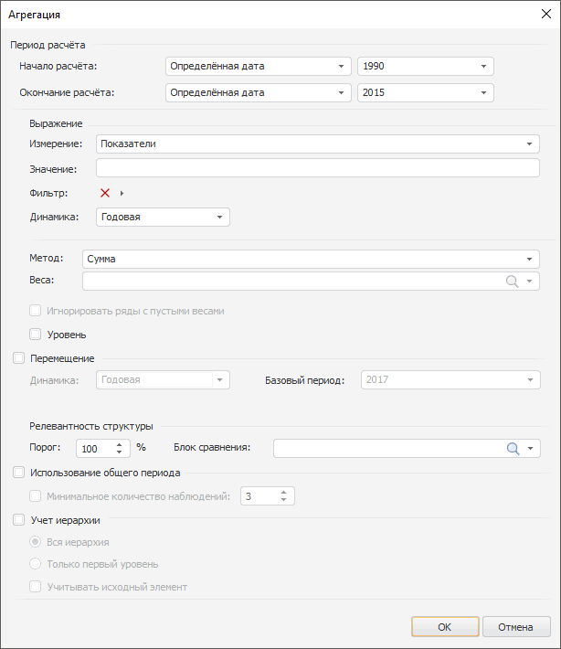
Task: Click the magnifier in the Блок сравнения field
Action: tap(513, 448)
